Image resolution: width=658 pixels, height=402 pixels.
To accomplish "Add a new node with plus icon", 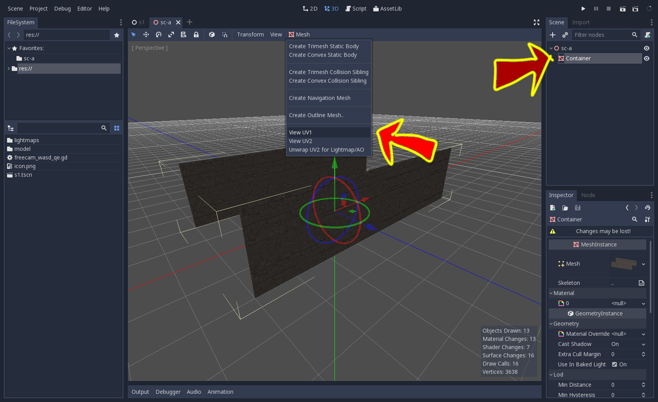I will point(553,35).
